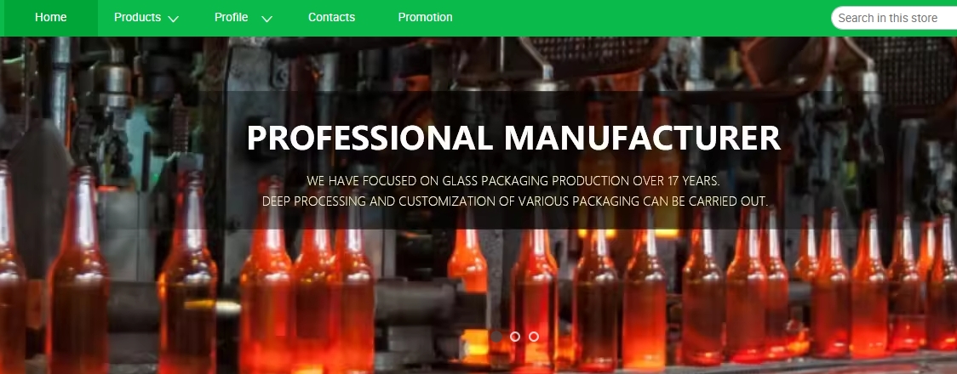
Task: Visit the Promotion page
Action: point(426,18)
